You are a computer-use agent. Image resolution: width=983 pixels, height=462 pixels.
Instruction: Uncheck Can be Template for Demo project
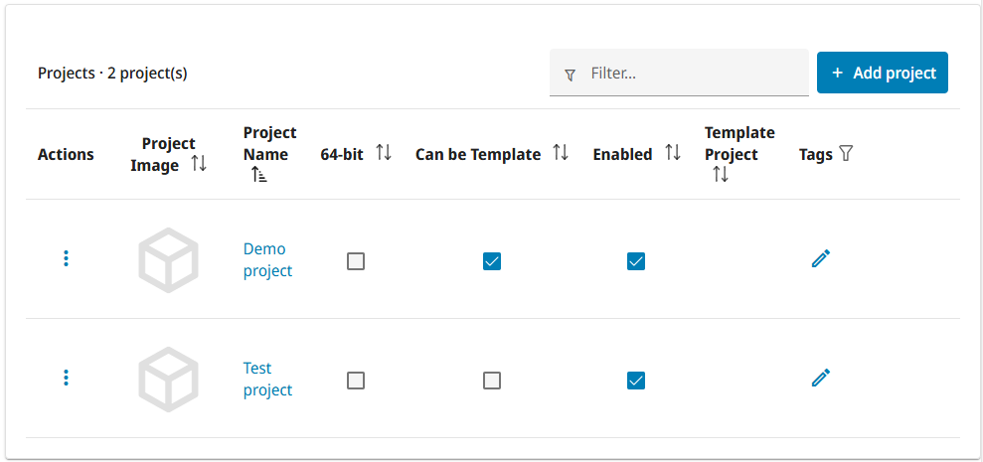coord(491,260)
